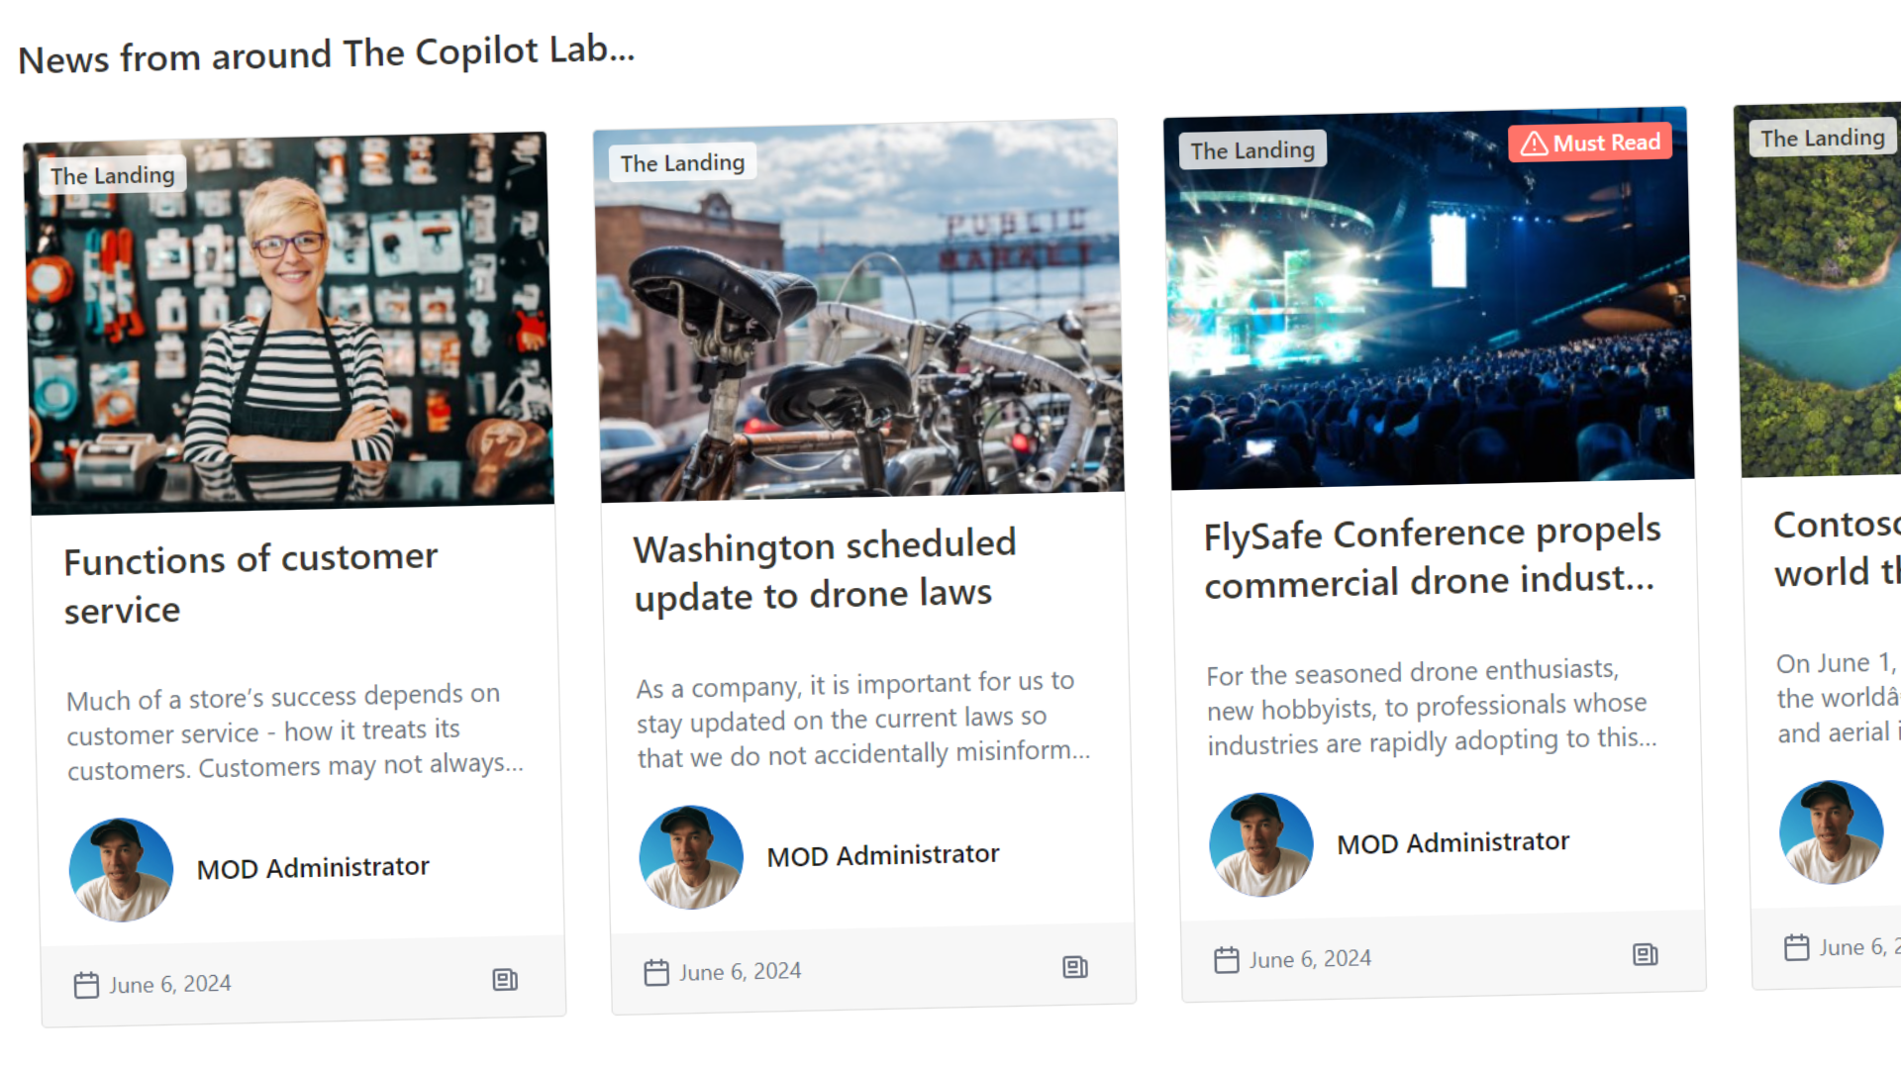Image resolution: width=1901 pixels, height=1069 pixels.
Task: Click the calendar icon on the Contoso card
Action: tap(1796, 947)
